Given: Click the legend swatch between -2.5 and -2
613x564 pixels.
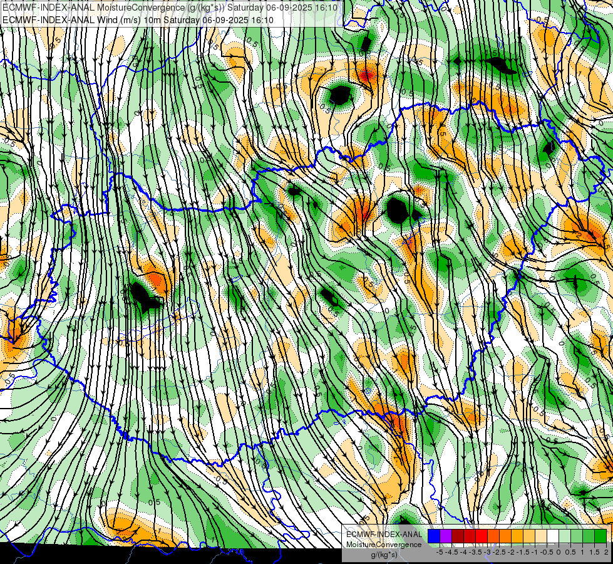Looking at the screenshot, I should [x=505, y=536].
